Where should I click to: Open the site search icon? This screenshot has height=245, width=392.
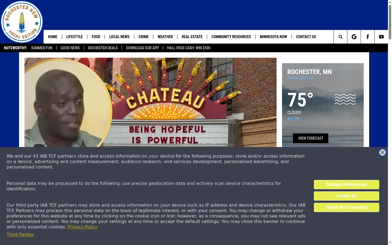point(340,37)
